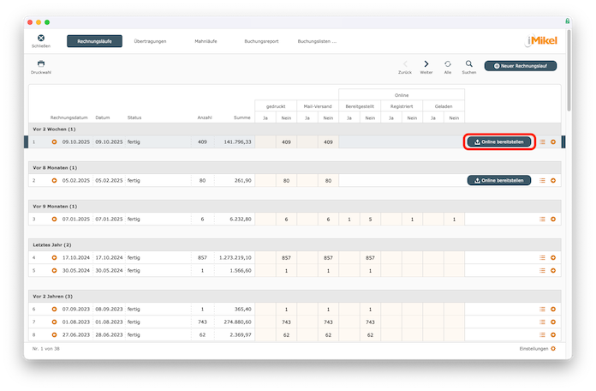Open the Mahnläufe tab

click(206, 41)
